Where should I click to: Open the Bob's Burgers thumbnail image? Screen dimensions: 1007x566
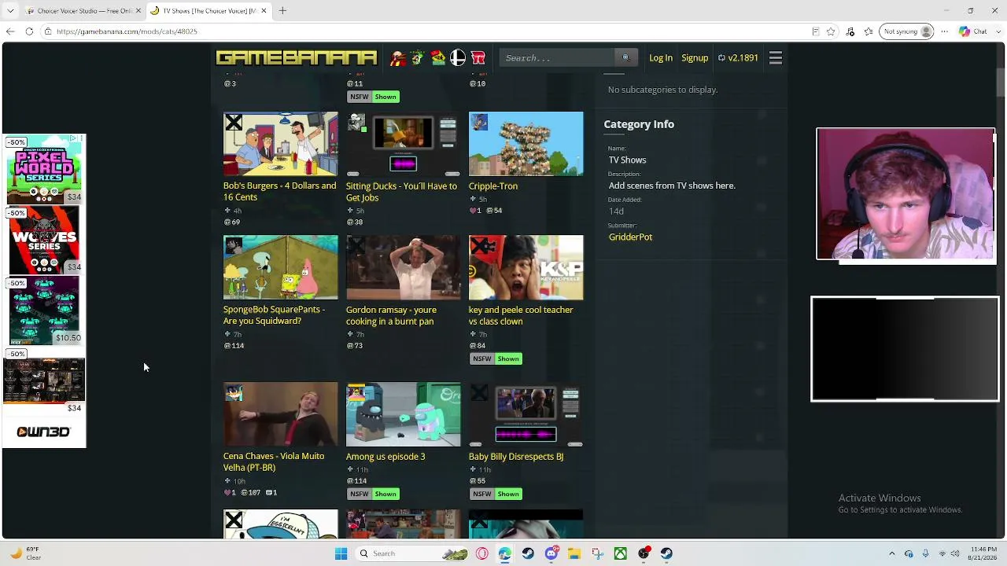(281, 144)
